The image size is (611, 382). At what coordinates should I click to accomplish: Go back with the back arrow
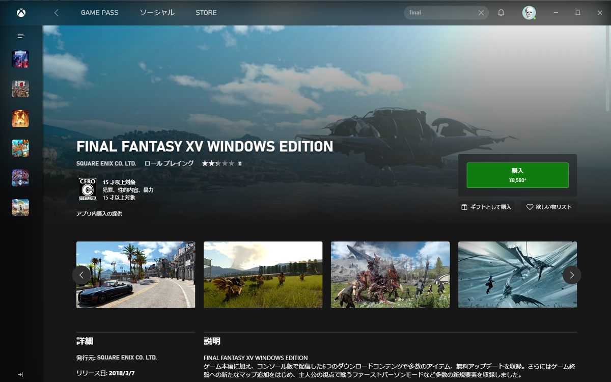(x=56, y=13)
